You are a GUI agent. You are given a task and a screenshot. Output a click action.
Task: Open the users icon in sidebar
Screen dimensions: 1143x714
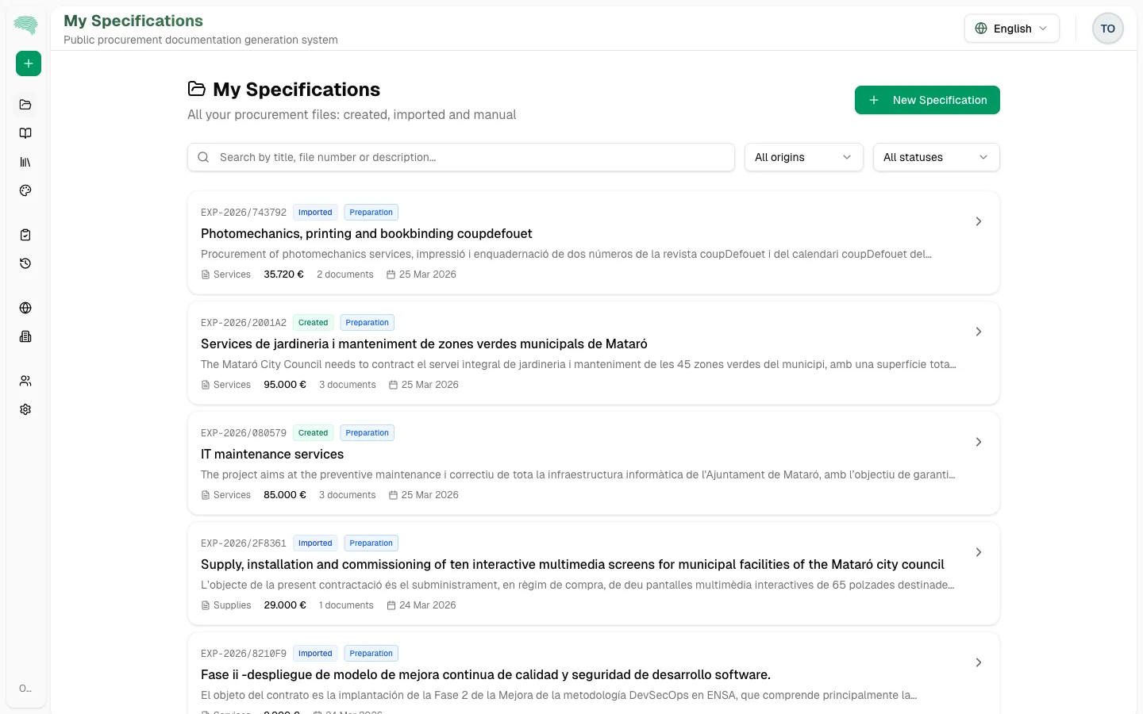pyautogui.click(x=25, y=381)
